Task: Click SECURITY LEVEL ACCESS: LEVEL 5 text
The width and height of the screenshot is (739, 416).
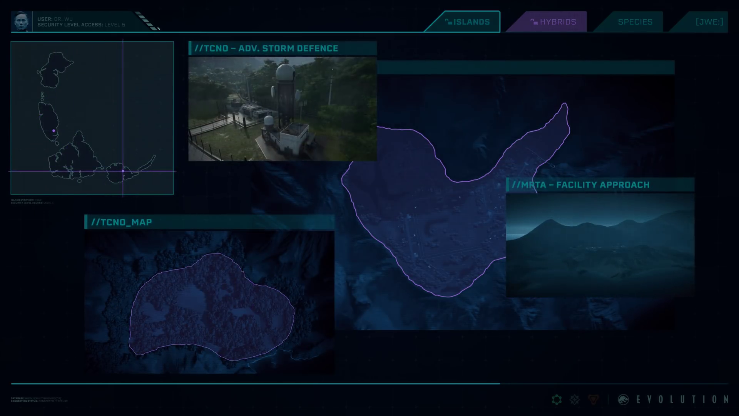Action: click(81, 25)
